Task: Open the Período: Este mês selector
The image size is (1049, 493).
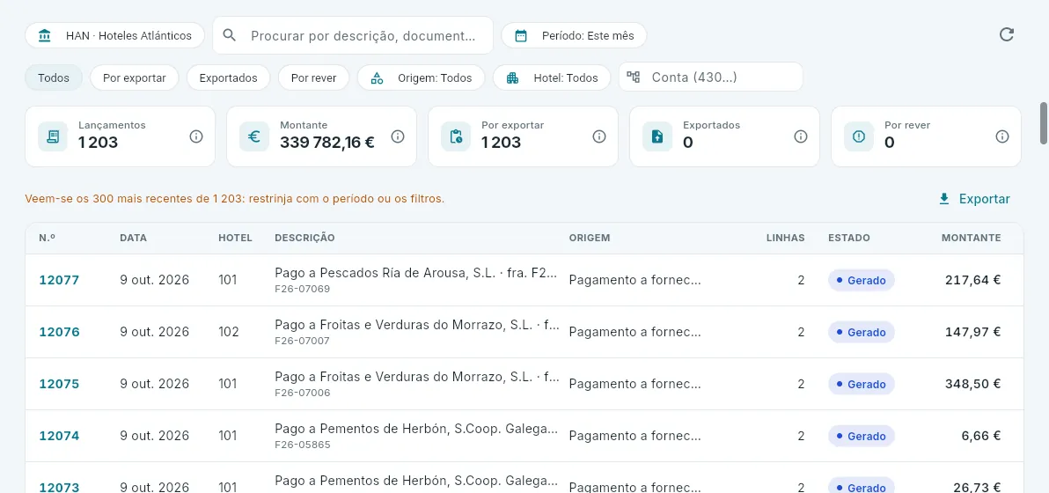Action: click(x=574, y=35)
